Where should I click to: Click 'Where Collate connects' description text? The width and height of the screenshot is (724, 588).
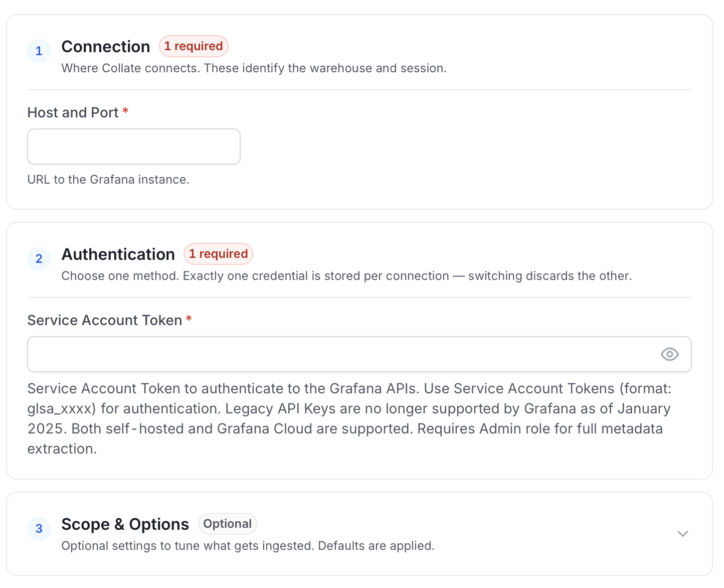pyautogui.click(x=254, y=68)
